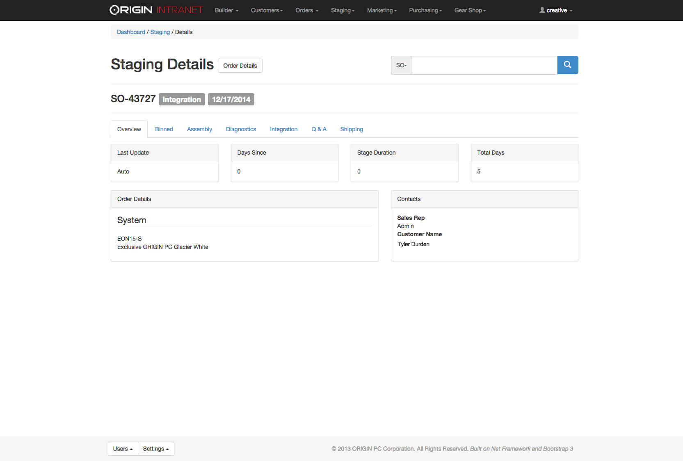
Task: Open the Diagnostics tab
Action: tap(241, 129)
